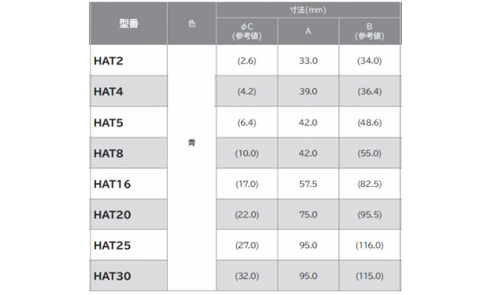This screenshot has height=295, width=491.
Task: Click the 色 column header
Action: pyautogui.click(x=192, y=24)
